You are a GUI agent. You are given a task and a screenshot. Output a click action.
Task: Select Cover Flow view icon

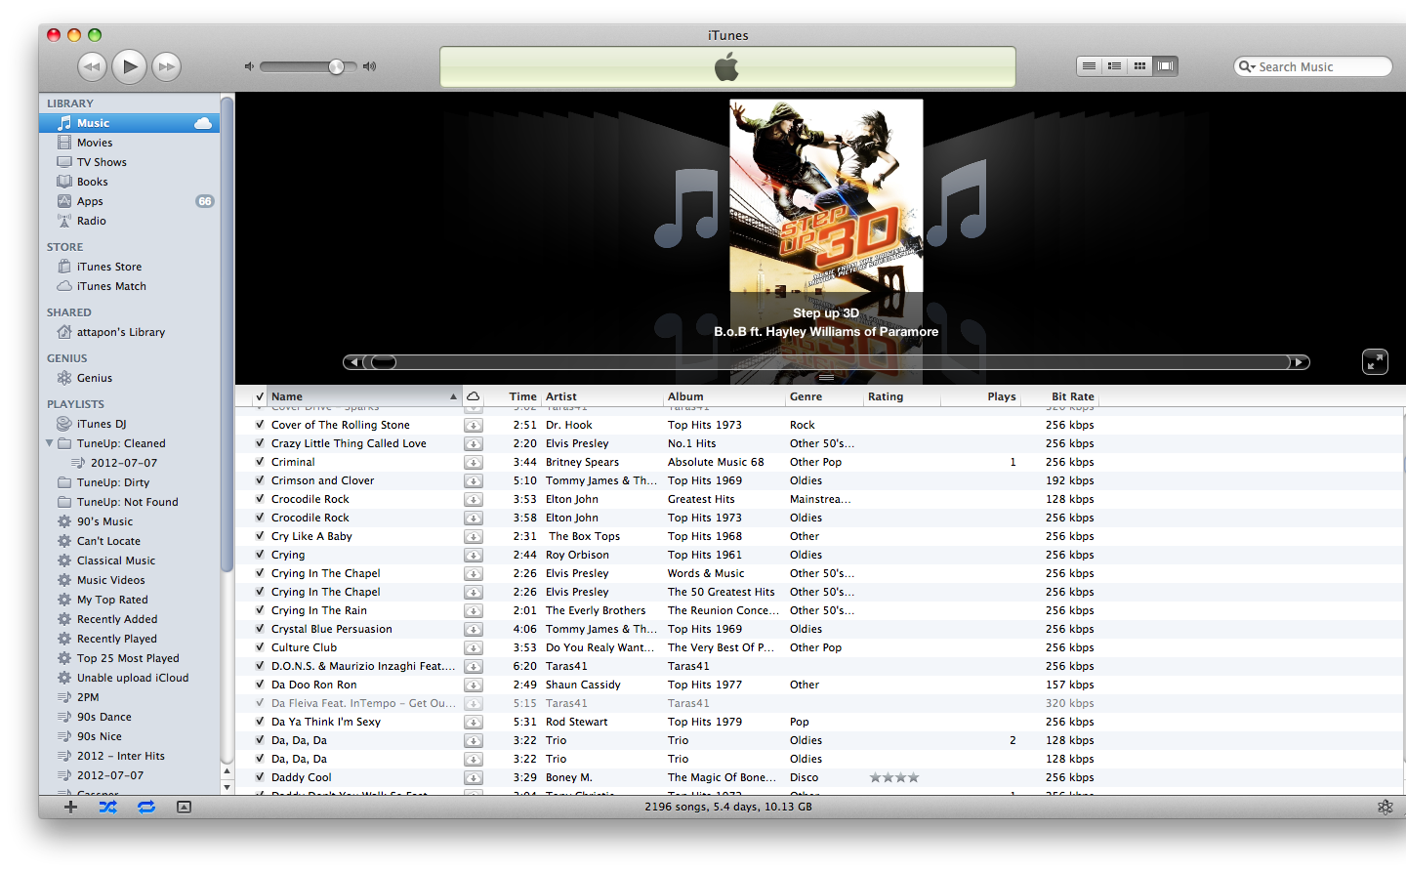(x=1165, y=66)
